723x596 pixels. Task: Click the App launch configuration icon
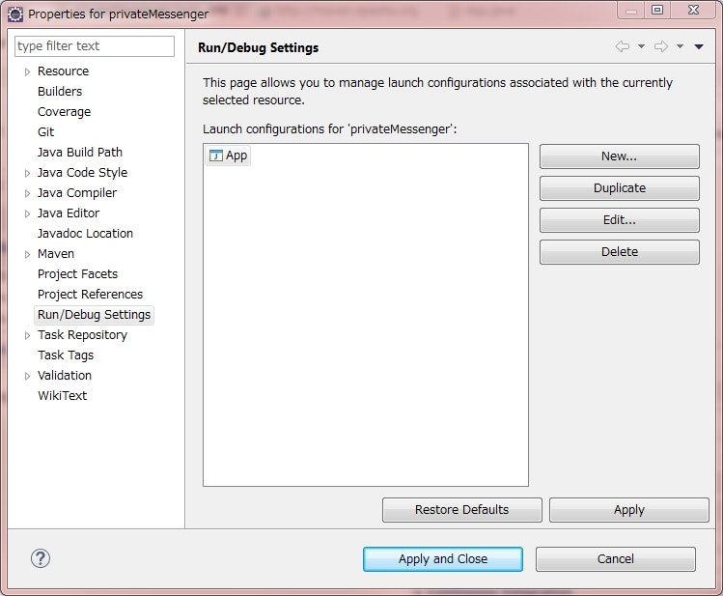tap(216, 156)
